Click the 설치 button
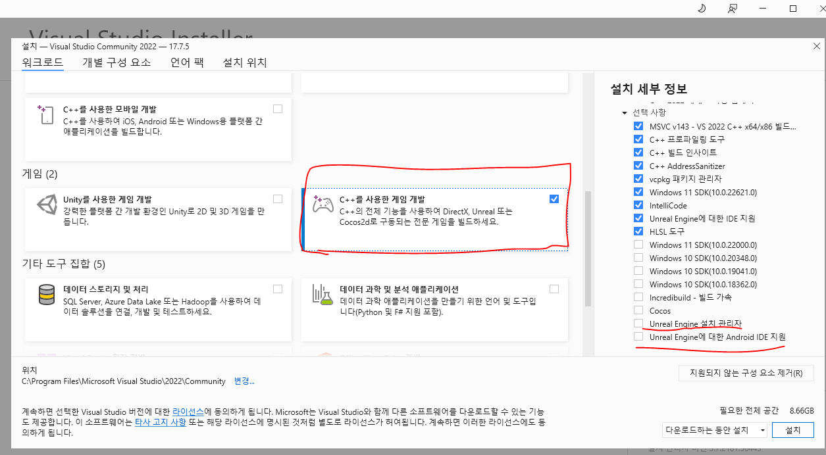This screenshot has width=826, height=455. (794, 430)
